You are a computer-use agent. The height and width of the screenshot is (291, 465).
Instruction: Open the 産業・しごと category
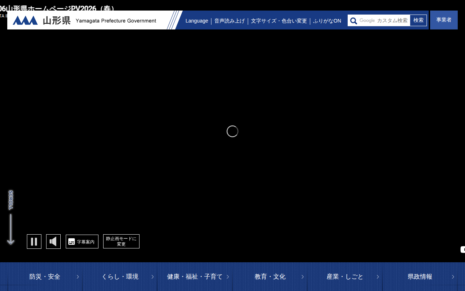(345, 277)
